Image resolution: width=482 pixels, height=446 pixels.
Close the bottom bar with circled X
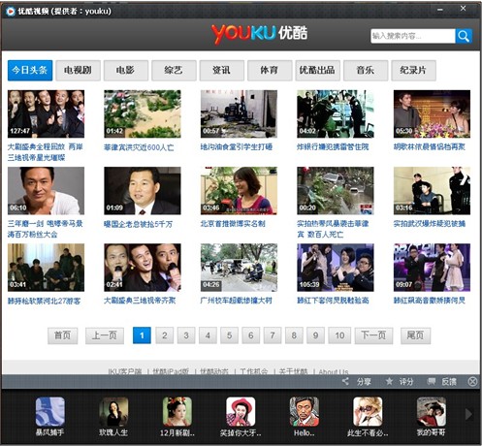tap(472, 382)
